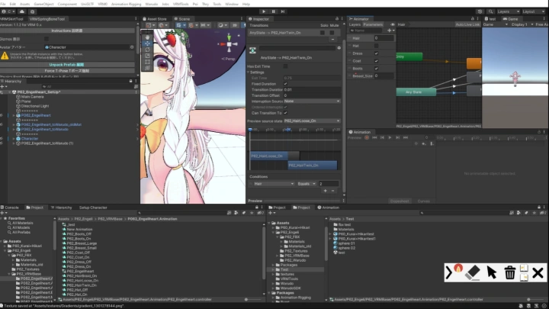Image resolution: width=549 pixels, height=309 pixels.
Task: Select the cursor arrow in annotation toolbar
Action: (x=492, y=272)
